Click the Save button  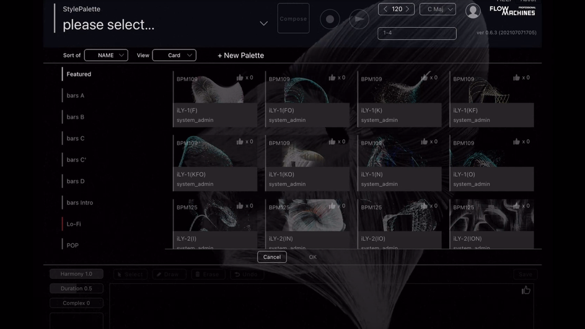pyautogui.click(x=526, y=274)
